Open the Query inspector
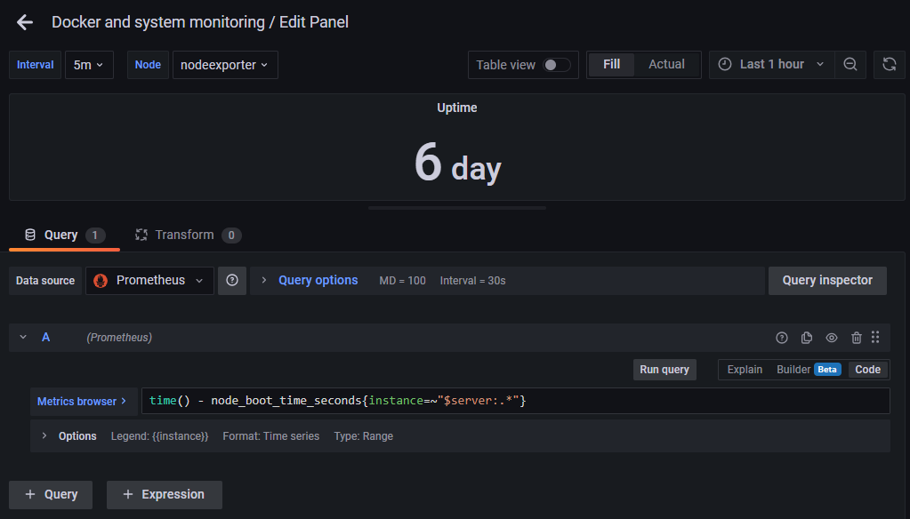Viewport: 910px width, 519px height. tap(826, 280)
